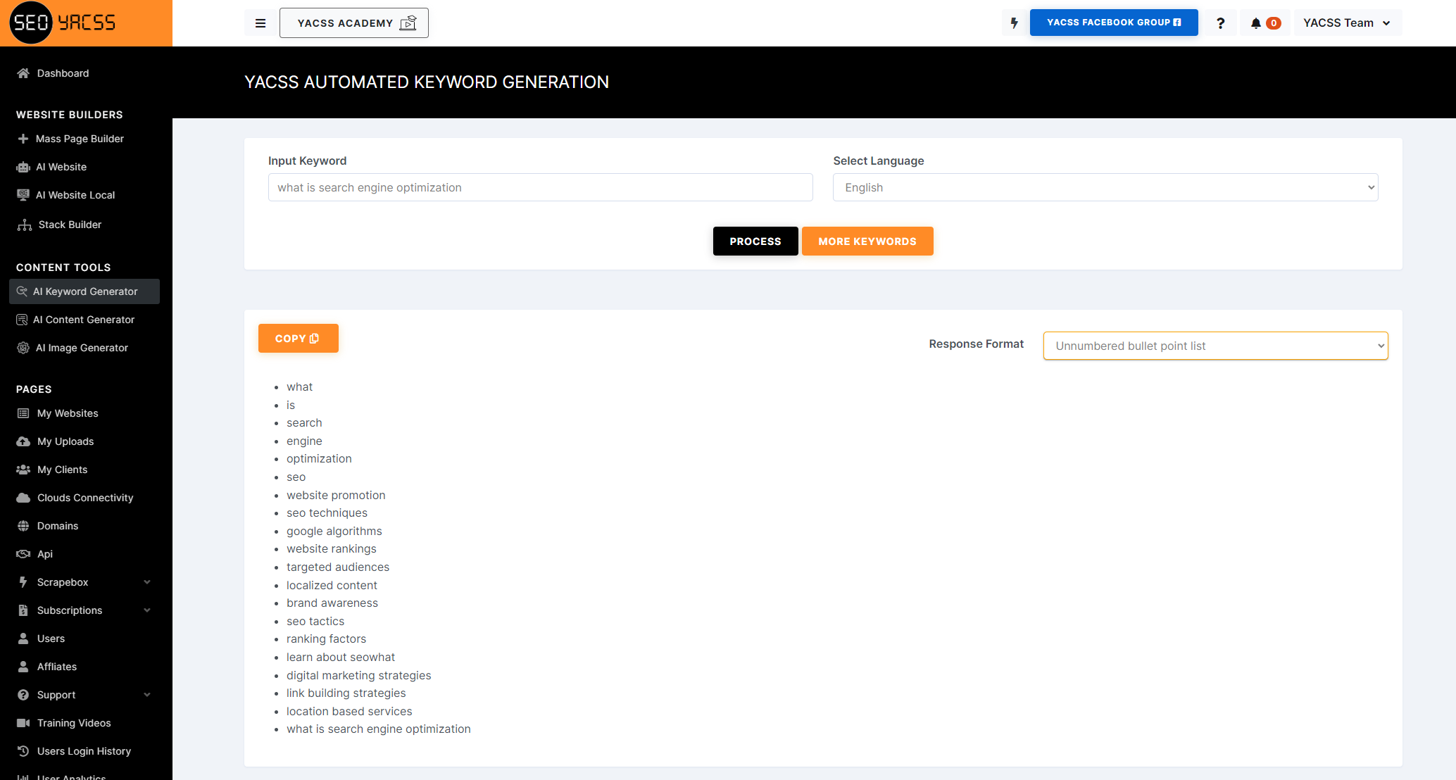Click the AI Website Local icon
Image resolution: width=1456 pixels, height=780 pixels.
pos(23,195)
